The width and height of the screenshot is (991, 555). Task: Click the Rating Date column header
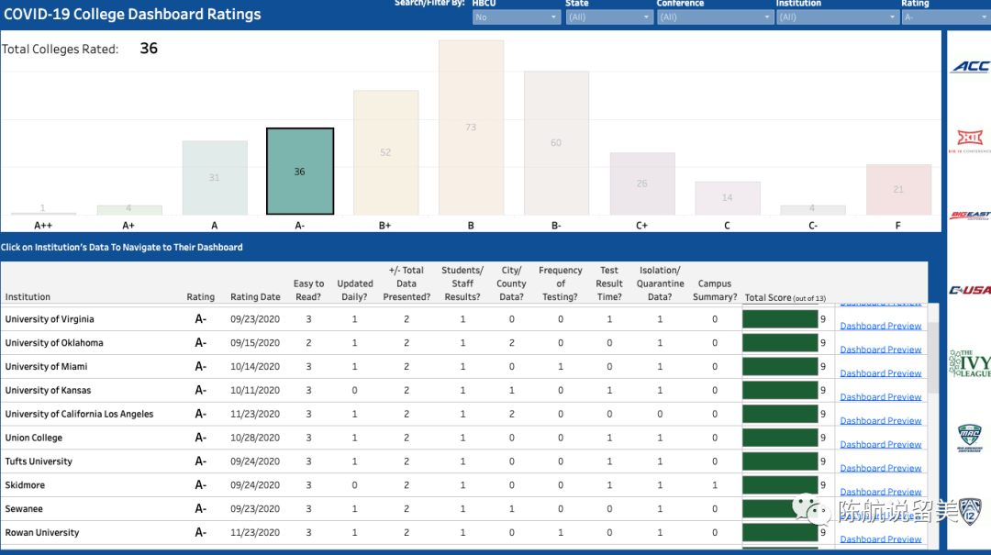coord(255,297)
